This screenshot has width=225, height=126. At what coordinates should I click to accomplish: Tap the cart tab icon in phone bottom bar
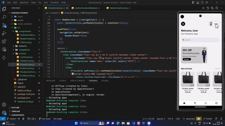195,103
